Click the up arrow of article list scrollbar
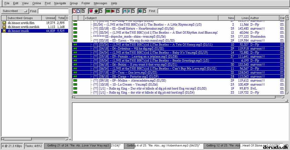The image size is (290, 150). pos(287,18)
